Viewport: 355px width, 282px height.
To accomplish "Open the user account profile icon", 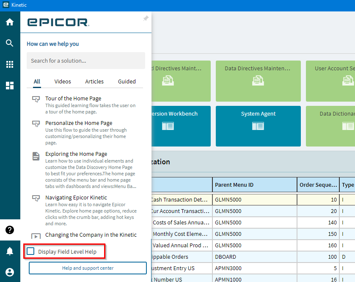I will 9,272.
